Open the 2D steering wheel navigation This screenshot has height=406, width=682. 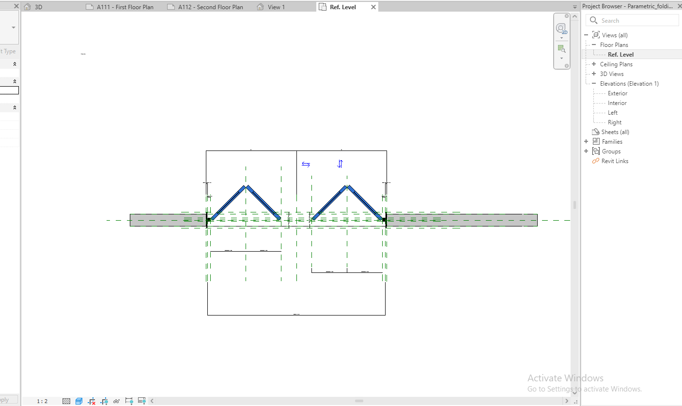[x=561, y=28]
